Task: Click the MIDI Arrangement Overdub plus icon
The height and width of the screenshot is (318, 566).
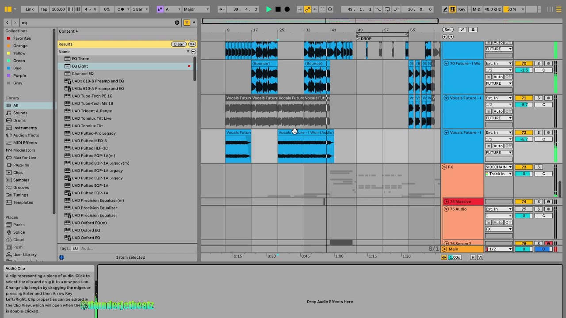Action: coord(300,9)
